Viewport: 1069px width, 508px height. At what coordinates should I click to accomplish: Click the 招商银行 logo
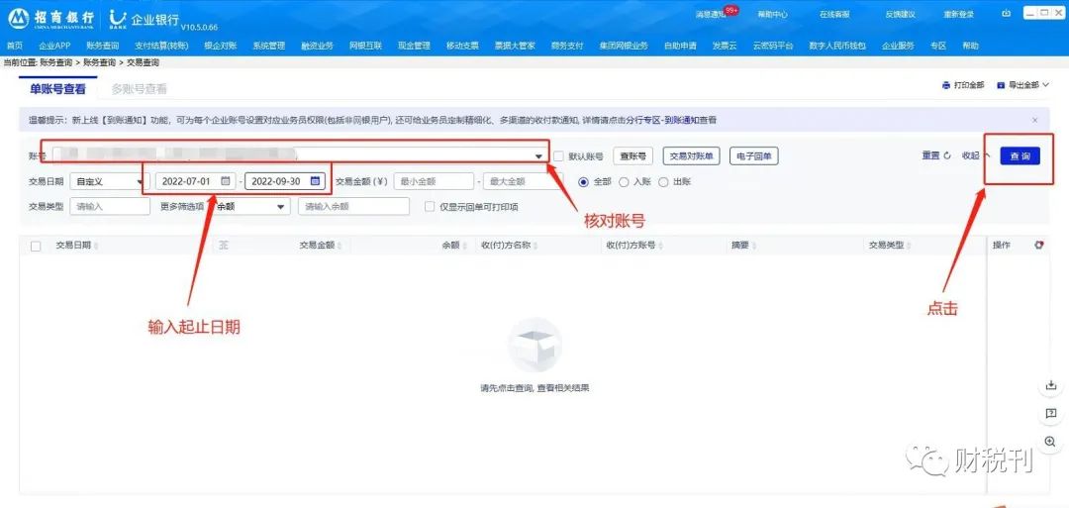[51, 18]
